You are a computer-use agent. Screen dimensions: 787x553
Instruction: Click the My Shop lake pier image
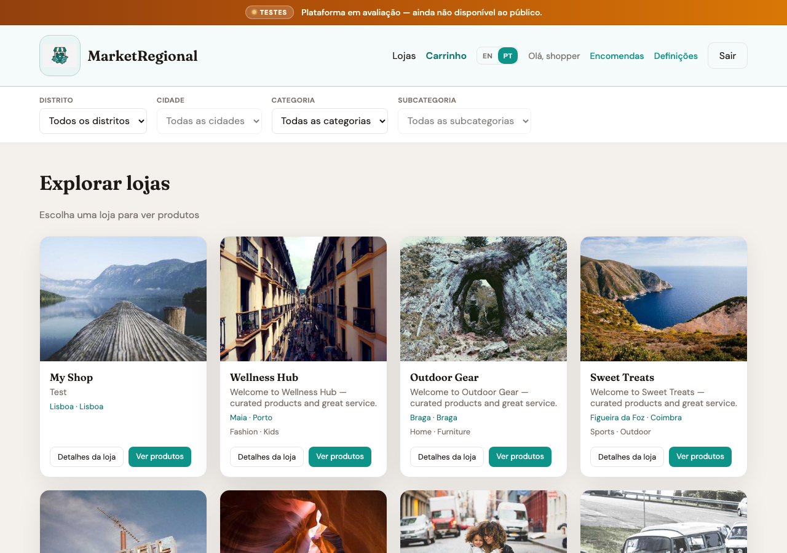coord(123,299)
